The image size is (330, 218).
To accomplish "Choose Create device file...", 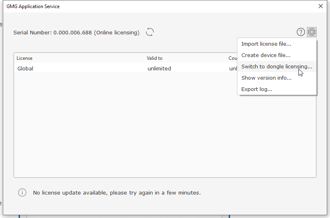I will pyautogui.click(x=277, y=55).
